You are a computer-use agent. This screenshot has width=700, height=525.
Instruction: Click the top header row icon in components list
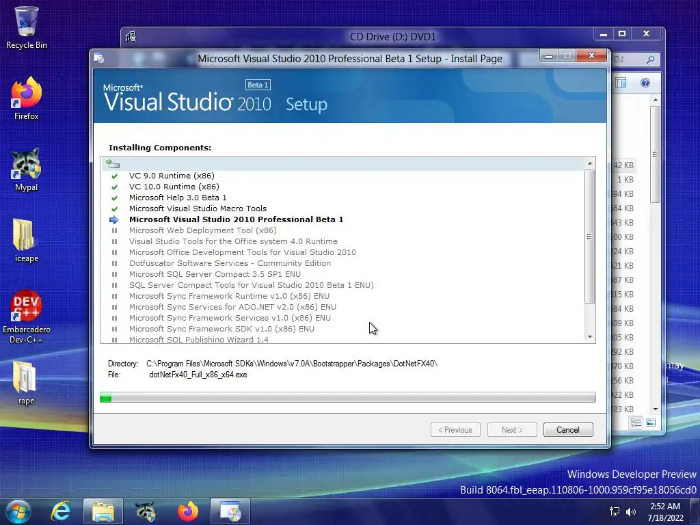coord(113,164)
